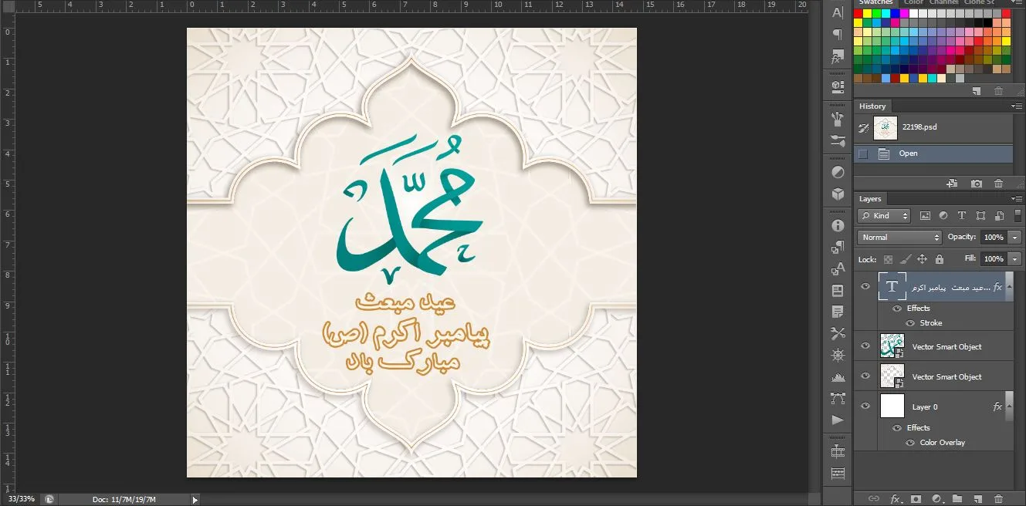Open the Actions panel play icon

(x=838, y=420)
